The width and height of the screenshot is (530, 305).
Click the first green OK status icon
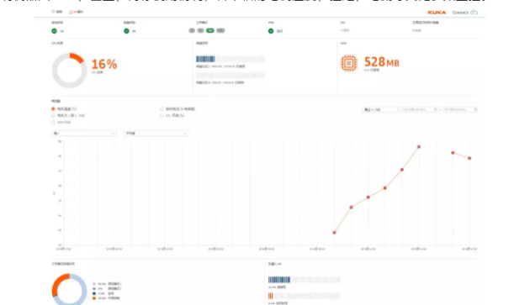pos(54,31)
